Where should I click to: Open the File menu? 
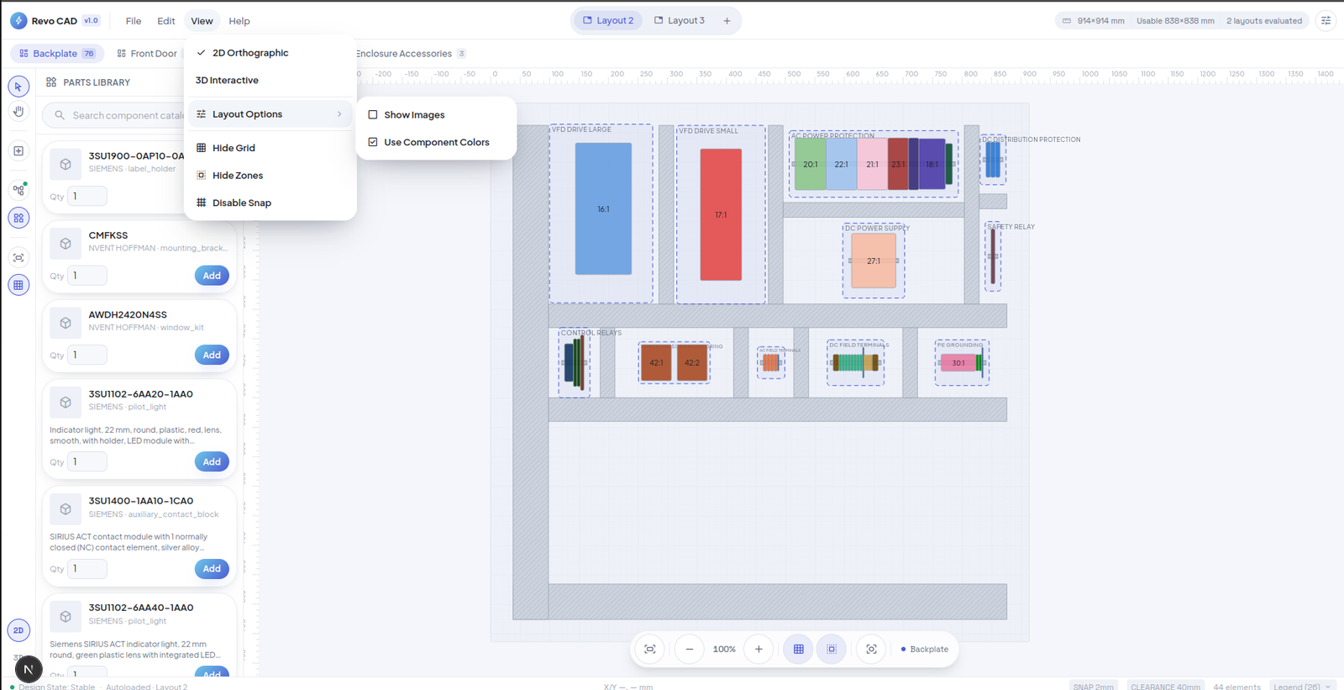134,21
